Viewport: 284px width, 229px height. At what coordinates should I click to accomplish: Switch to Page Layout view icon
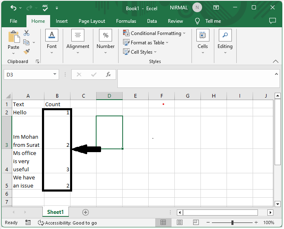[x=180, y=222]
